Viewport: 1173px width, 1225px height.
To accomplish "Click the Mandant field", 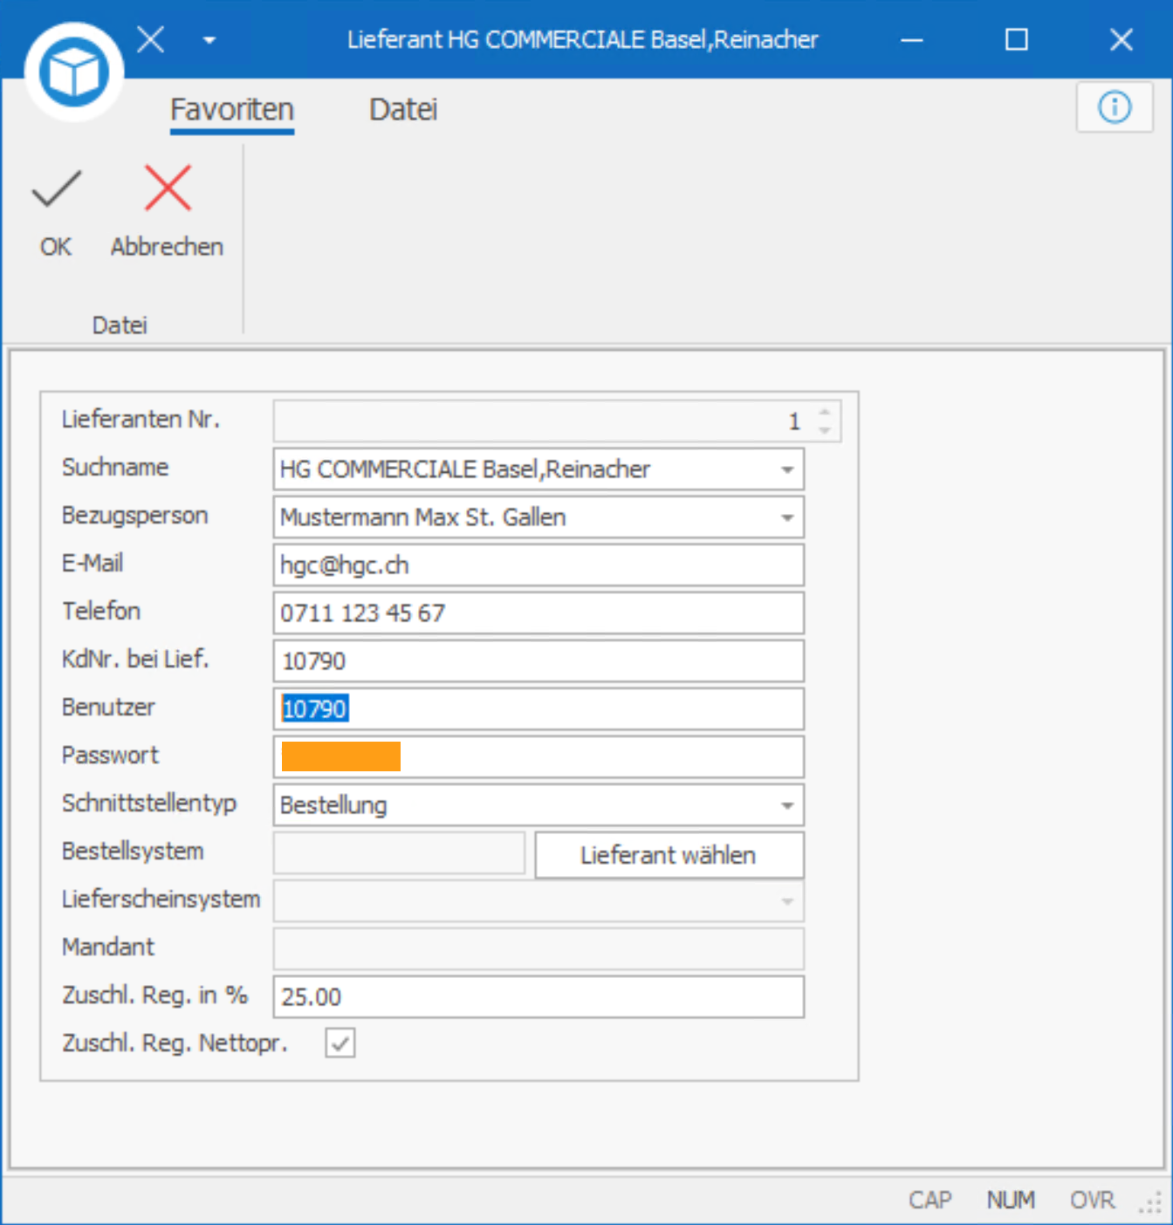I will click(538, 949).
